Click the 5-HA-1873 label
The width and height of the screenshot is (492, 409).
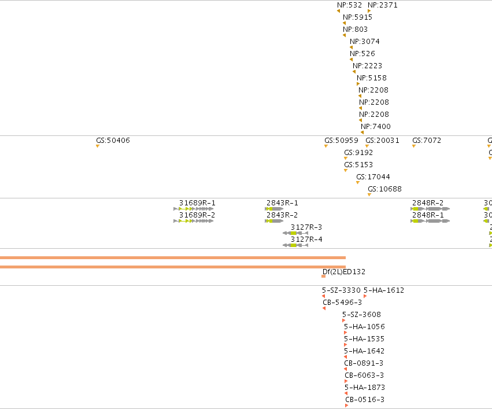[x=365, y=388]
